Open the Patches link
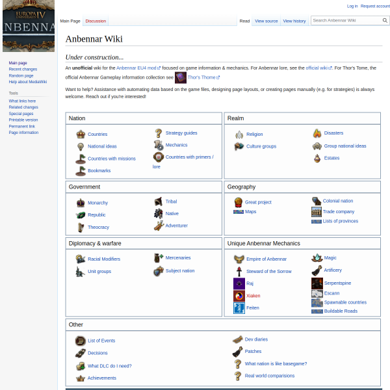The height and width of the screenshot is (390, 390). point(253,352)
